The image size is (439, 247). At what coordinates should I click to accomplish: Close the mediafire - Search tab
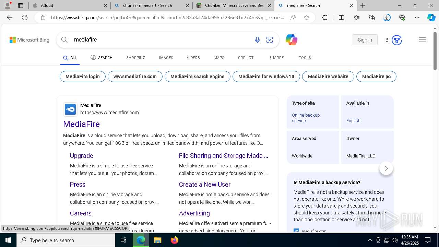pyautogui.click(x=351, y=5)
